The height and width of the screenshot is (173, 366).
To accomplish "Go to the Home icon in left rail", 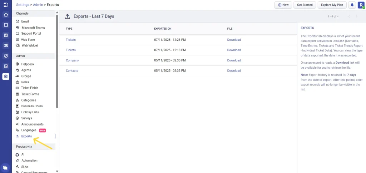I will pos(6,15).
